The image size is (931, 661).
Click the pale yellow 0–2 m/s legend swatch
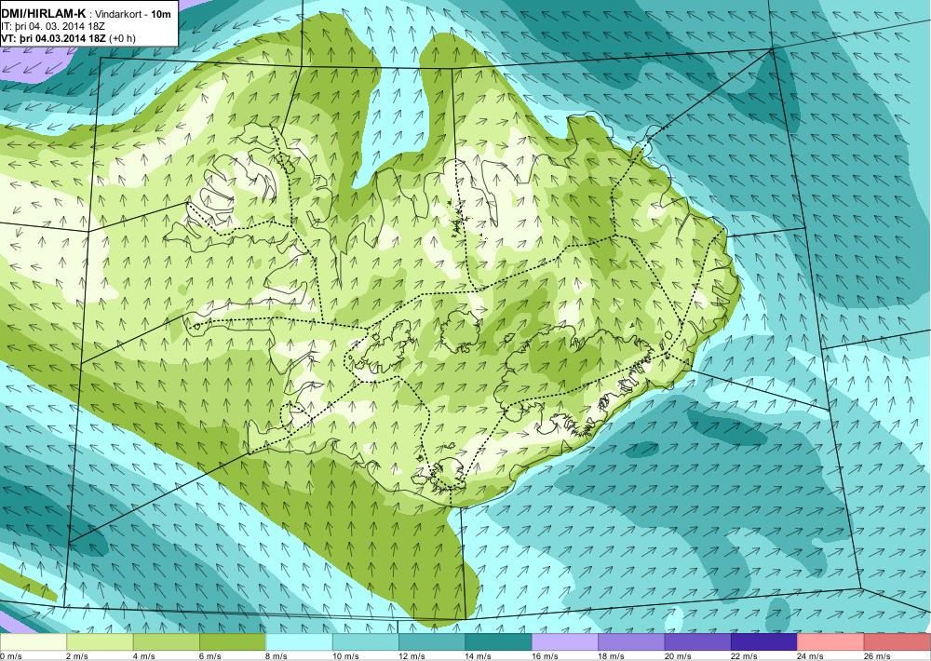click(x=34, y=642)
